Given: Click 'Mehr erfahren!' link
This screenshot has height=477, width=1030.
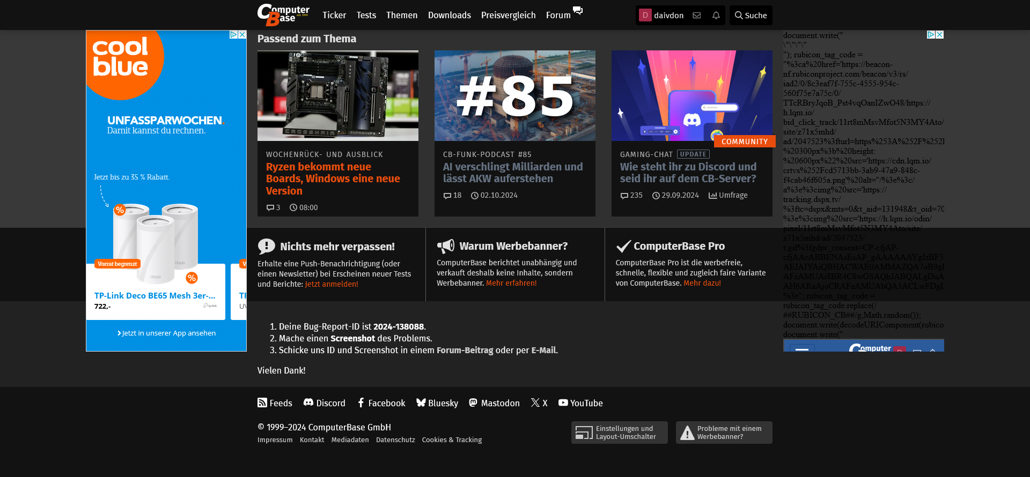Looking at the screenshot, I should tap(511, 283).
